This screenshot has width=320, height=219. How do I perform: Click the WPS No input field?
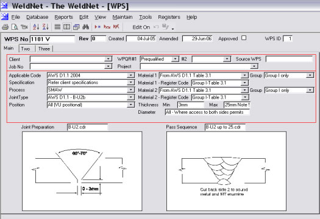[52, 39]
